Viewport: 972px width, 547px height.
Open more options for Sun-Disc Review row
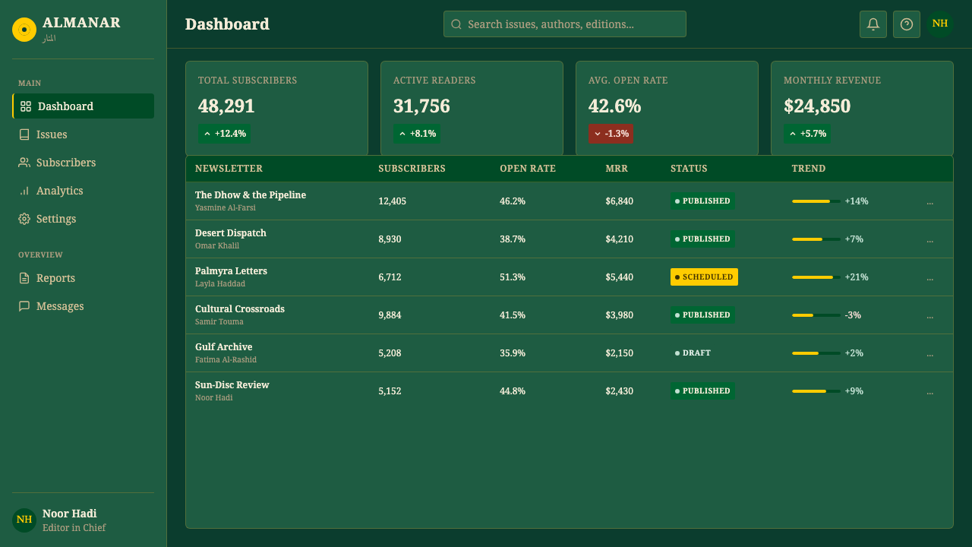930,391
